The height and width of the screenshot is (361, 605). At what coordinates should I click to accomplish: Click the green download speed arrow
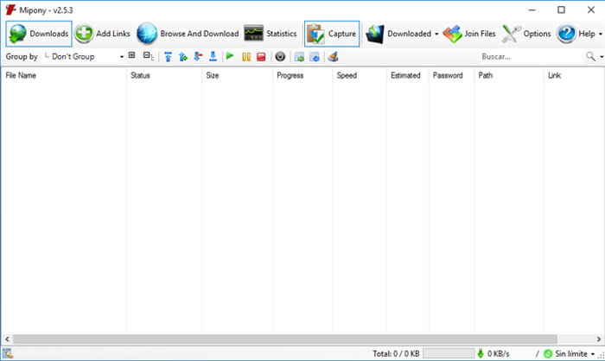pyautogui.click(x=481, y=353)
